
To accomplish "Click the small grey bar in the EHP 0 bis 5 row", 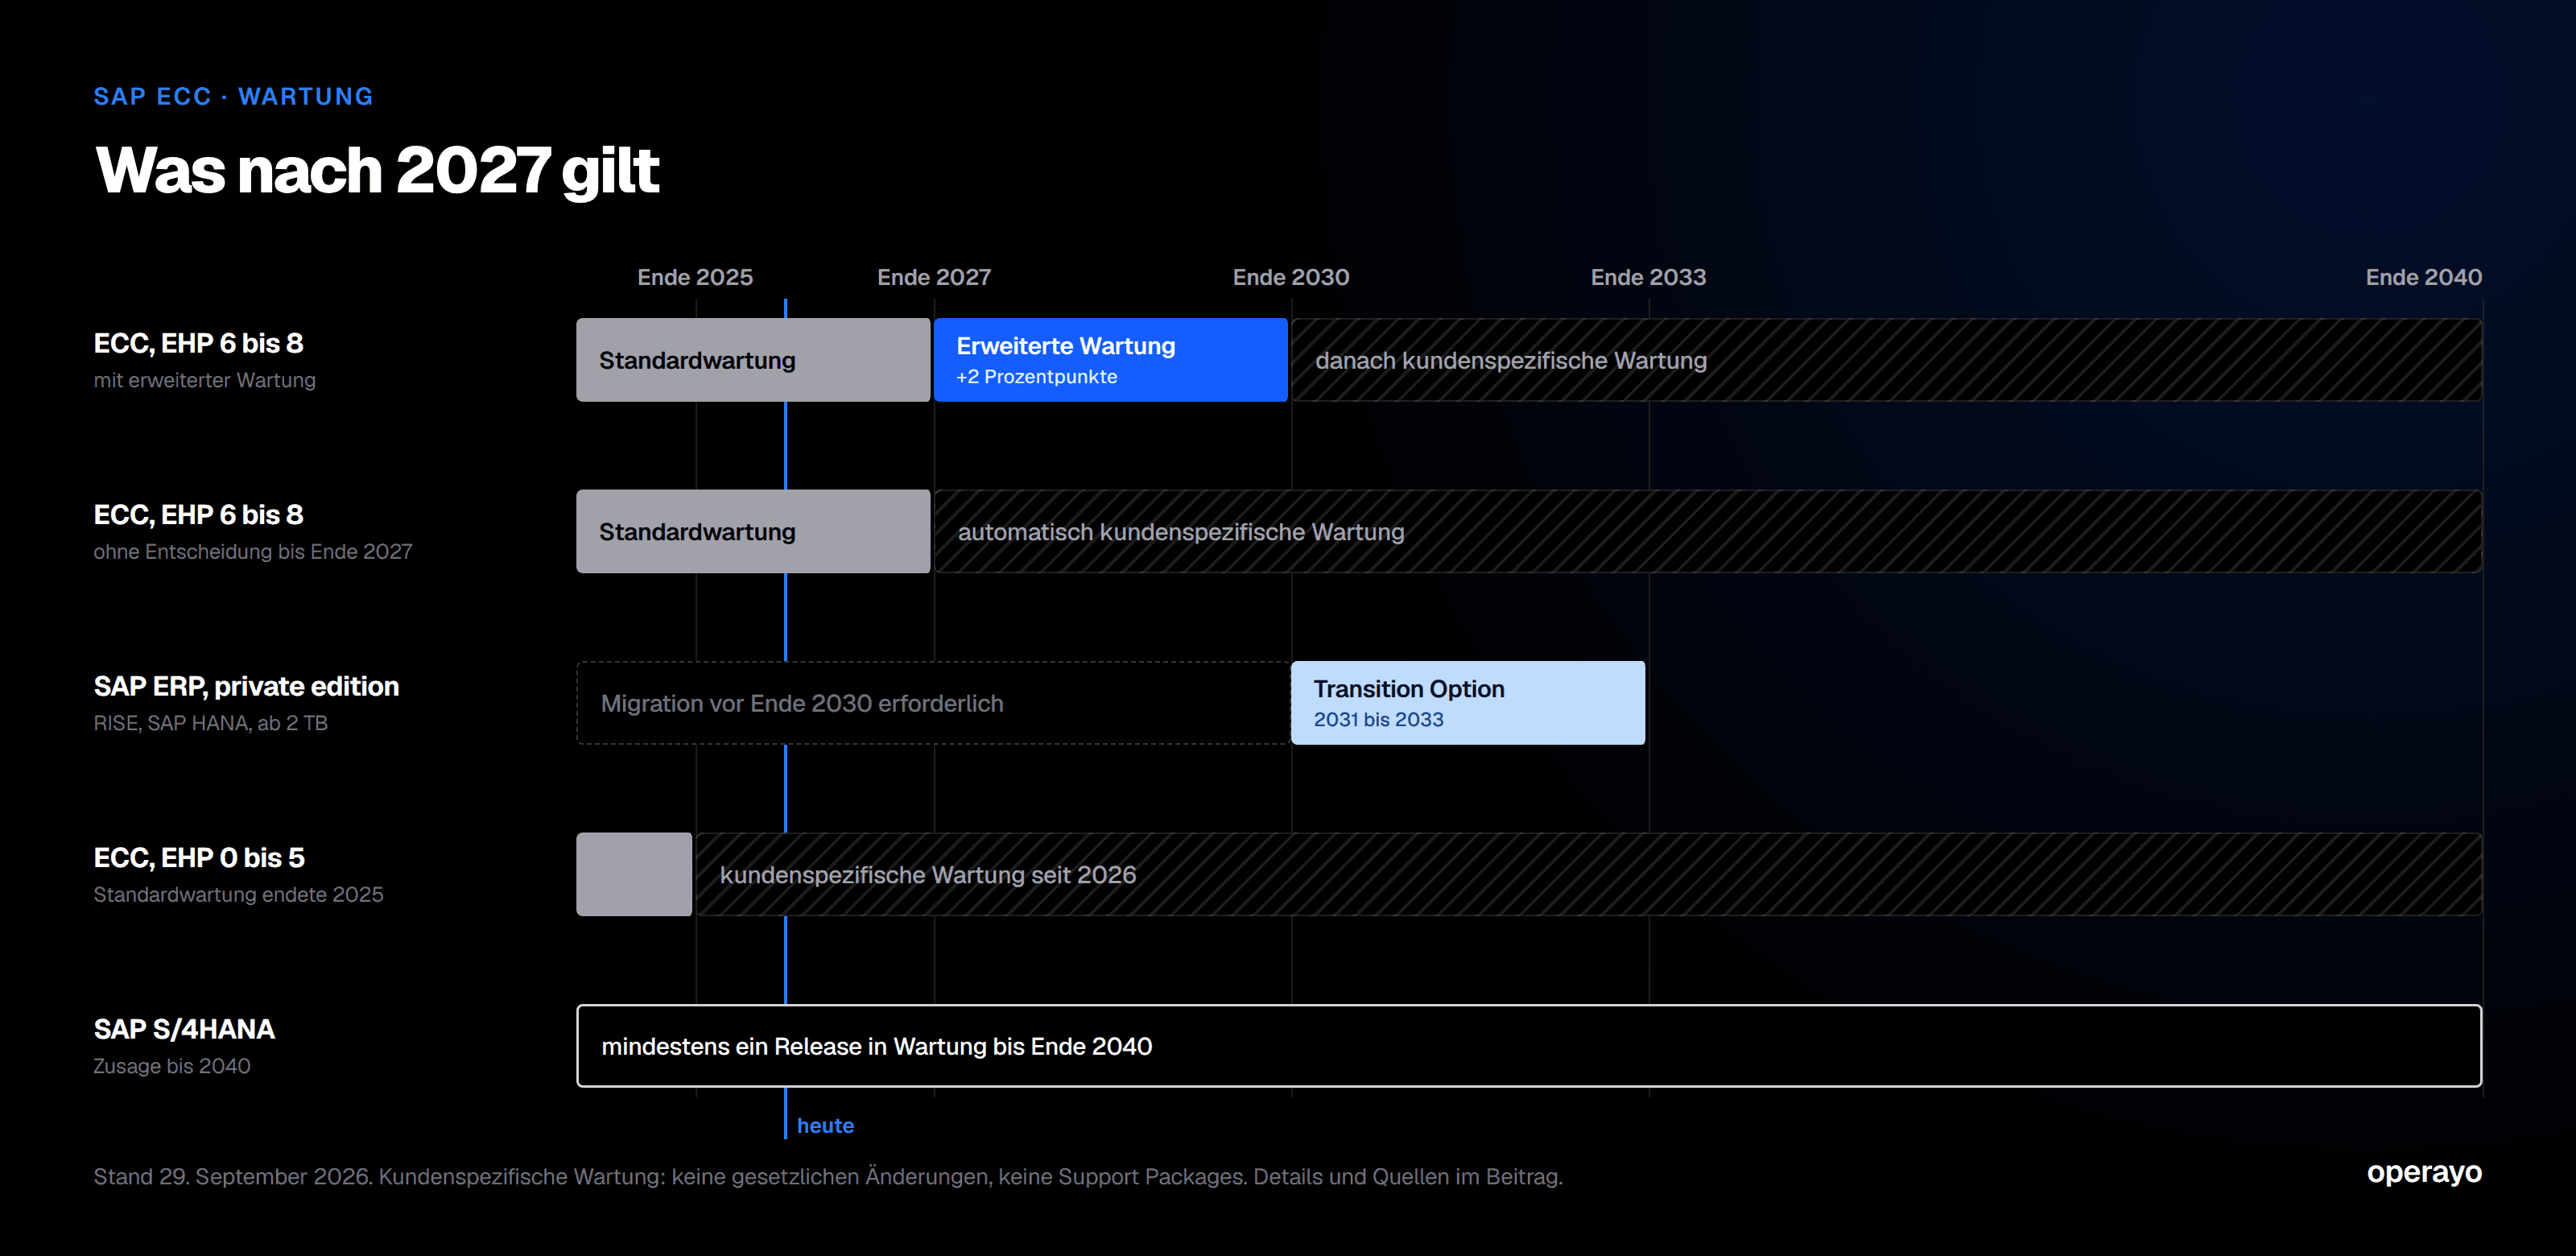I will pos(634,874).
